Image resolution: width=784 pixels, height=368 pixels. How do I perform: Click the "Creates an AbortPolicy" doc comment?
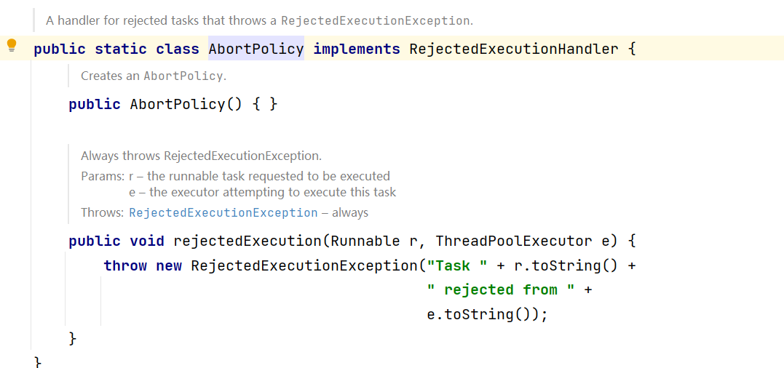[x=154, y=76]
